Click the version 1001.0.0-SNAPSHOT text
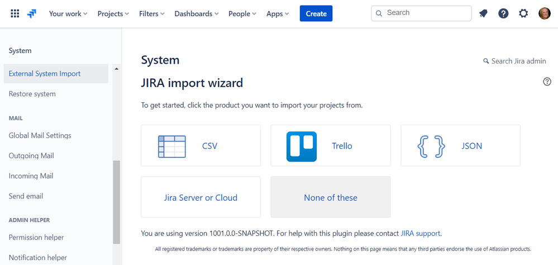558x265 pixels. tap(241, 234)
